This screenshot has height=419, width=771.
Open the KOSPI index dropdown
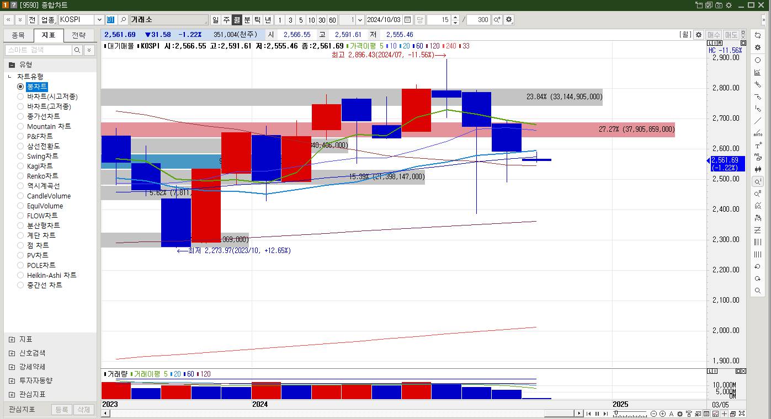pos(99,19)
